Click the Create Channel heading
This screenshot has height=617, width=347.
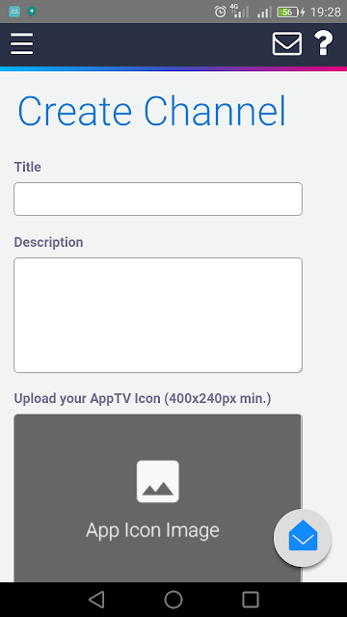pos(152,112)
